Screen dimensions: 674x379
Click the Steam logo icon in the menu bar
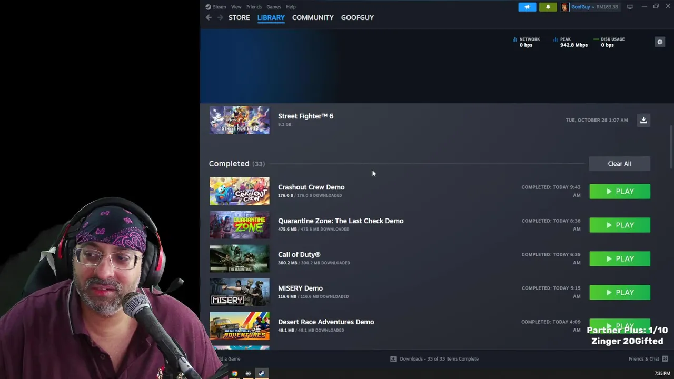point(208,7)
